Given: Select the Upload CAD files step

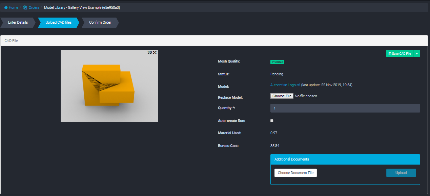Looking at the screenshot, I should (x=58, y=23).
